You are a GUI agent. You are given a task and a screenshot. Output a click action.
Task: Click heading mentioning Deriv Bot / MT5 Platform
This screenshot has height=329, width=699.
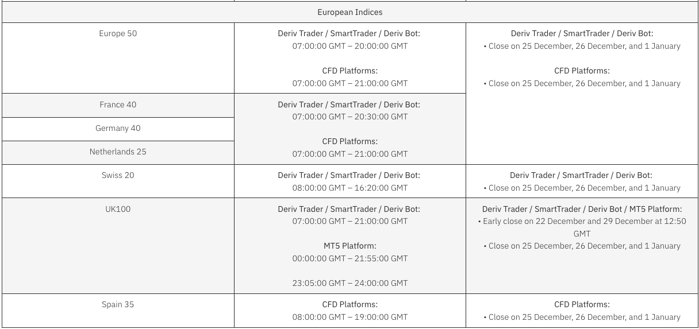[x=582, y=209]
